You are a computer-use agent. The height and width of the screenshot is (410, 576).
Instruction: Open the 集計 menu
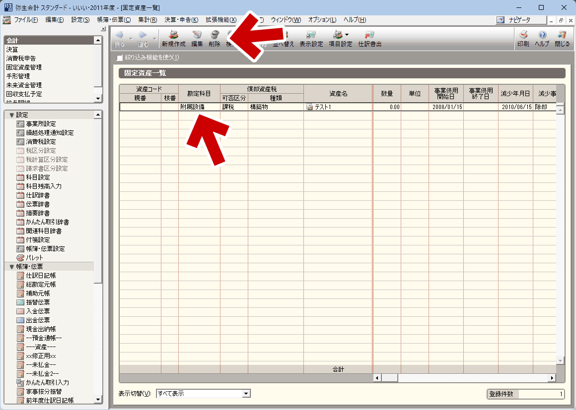(x=147, y=20)
